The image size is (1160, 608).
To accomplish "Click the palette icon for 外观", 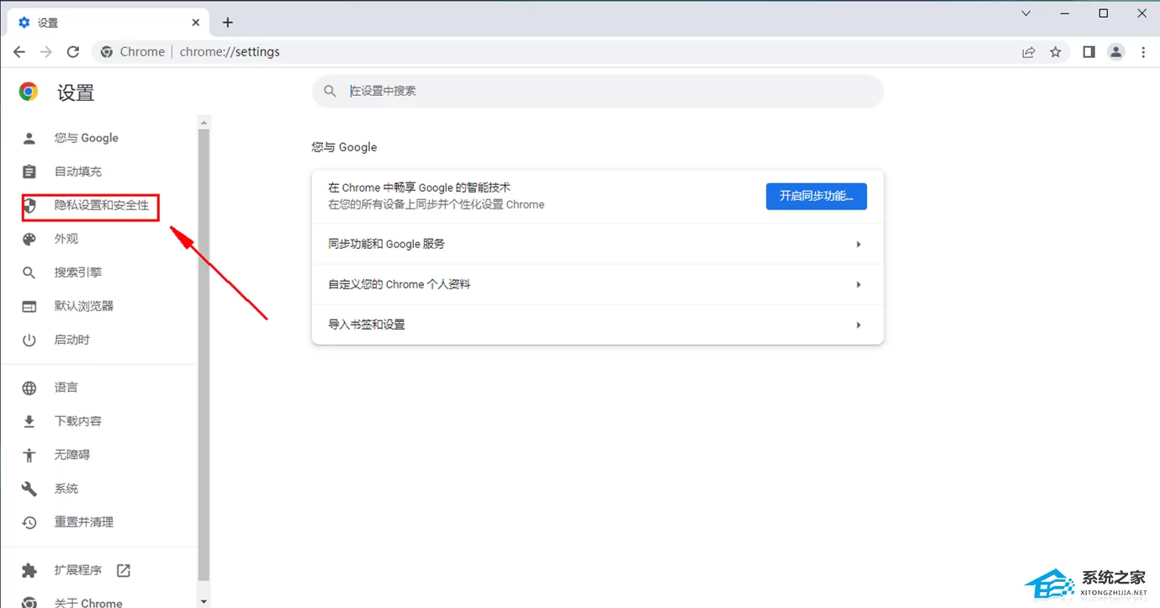I will [x=29, y=239].
